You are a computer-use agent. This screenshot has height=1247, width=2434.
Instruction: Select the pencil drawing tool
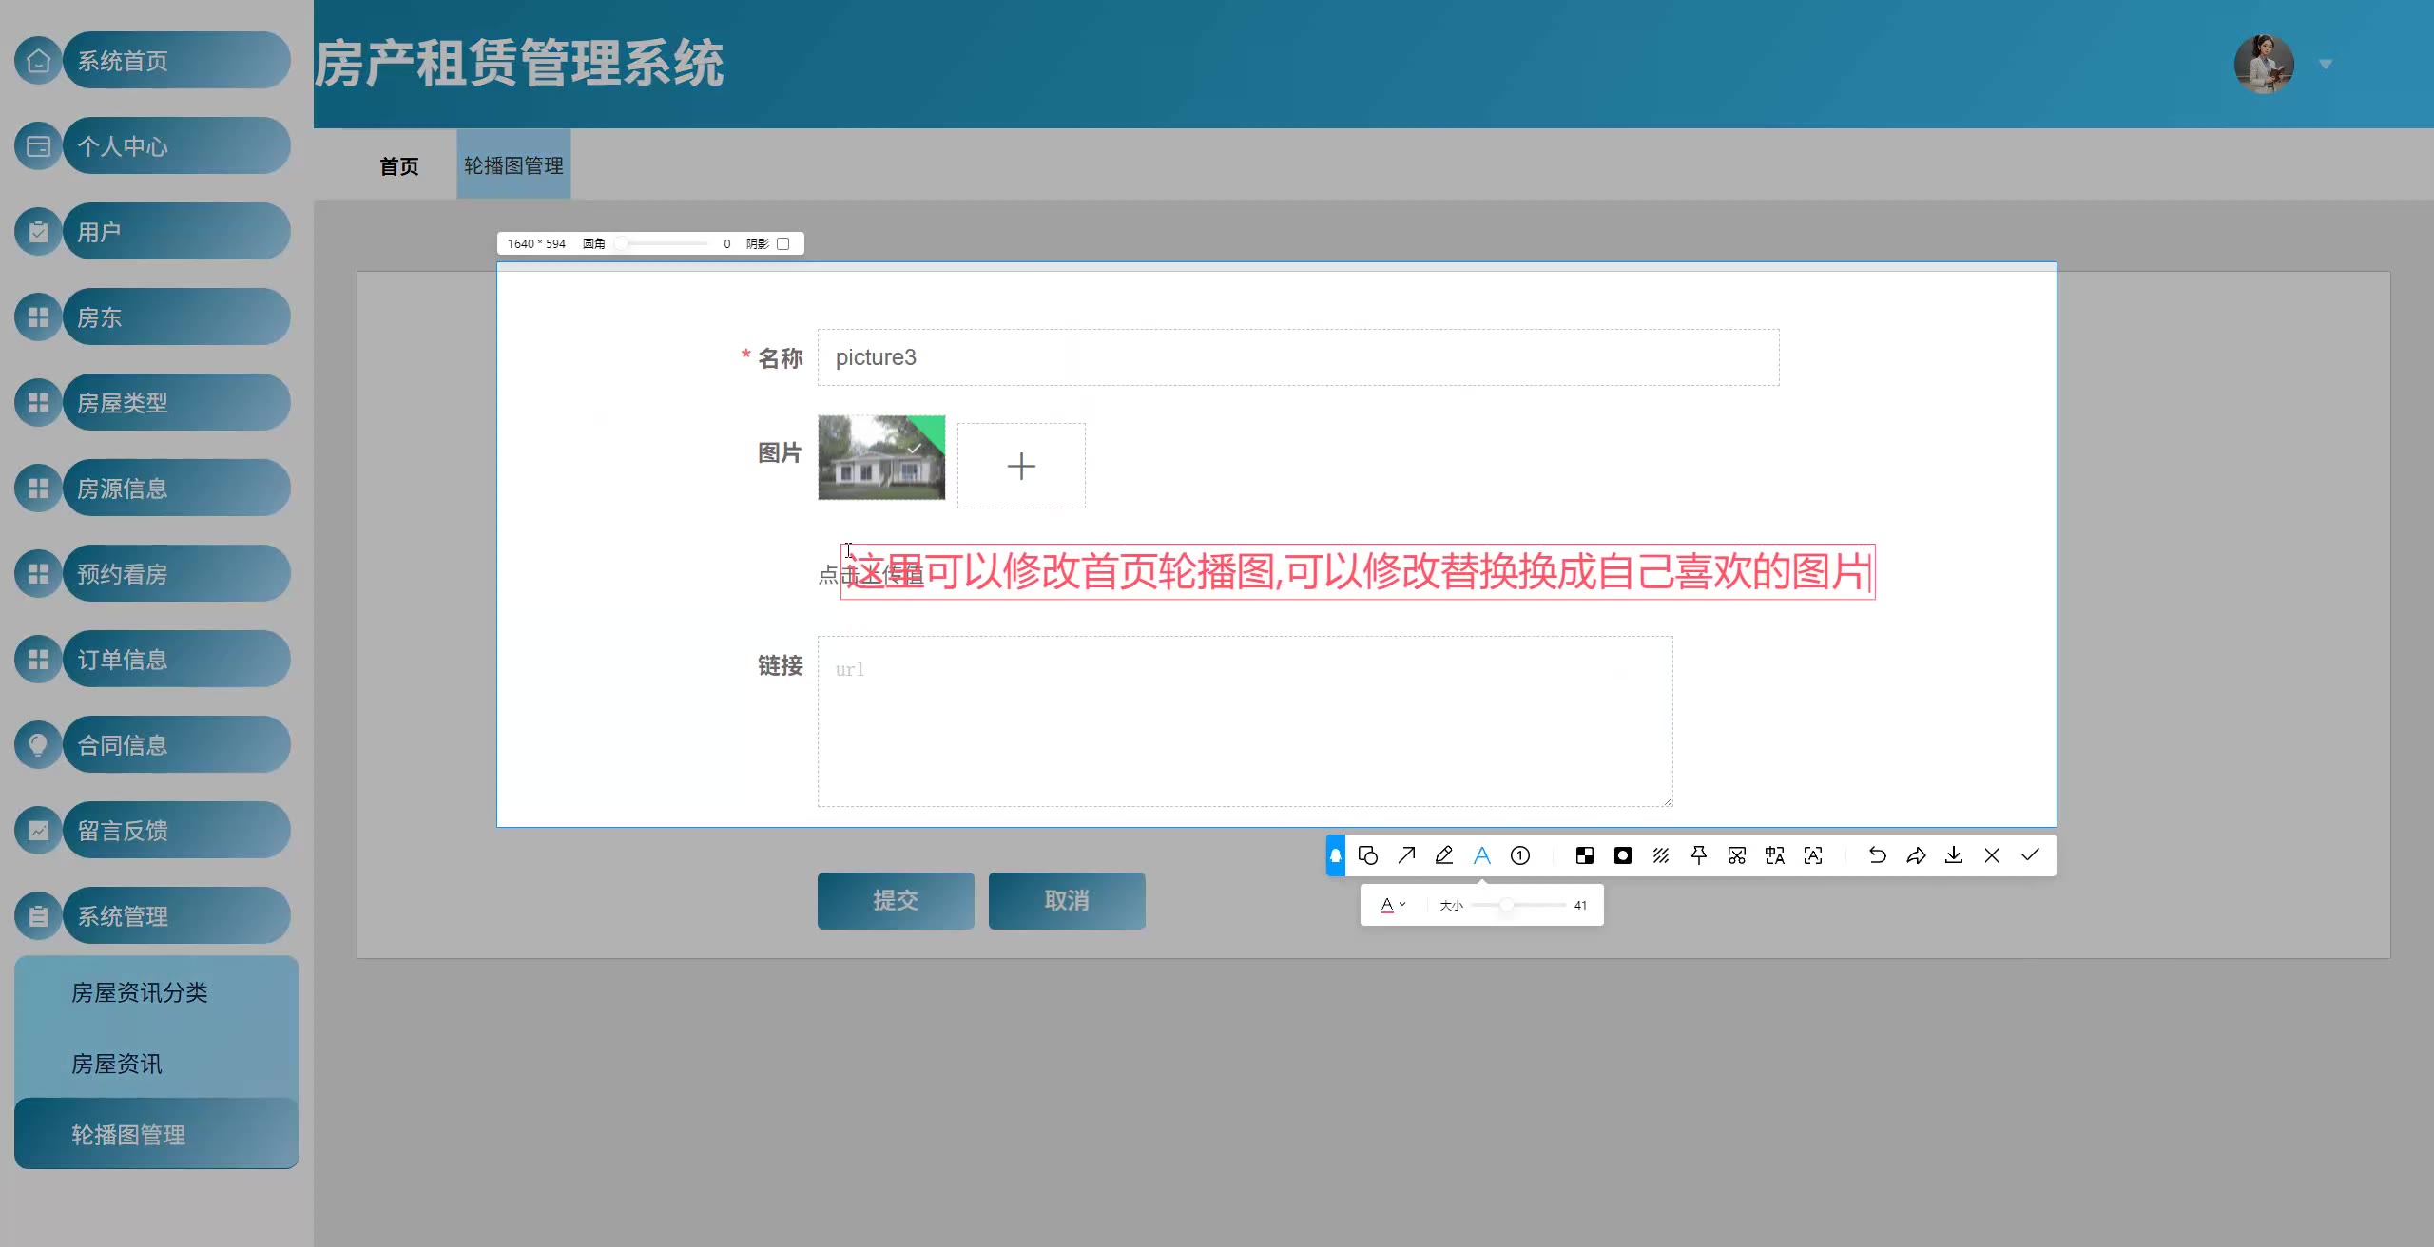click(1444, 855)
